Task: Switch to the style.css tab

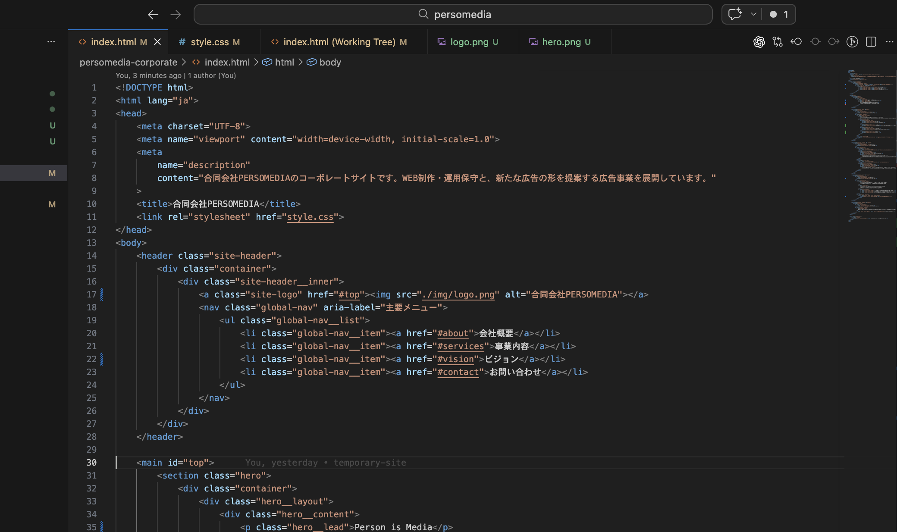Action: point(210,42)
